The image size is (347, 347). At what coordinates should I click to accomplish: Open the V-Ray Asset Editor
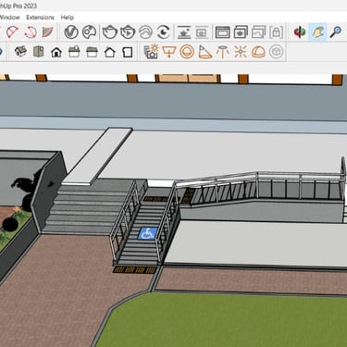pos(71,32)
